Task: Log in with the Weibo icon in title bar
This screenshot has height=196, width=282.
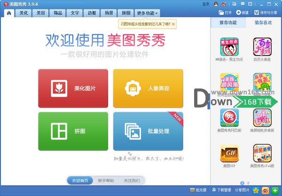Action: point(224,4)
